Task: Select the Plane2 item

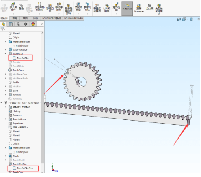Action: point(16,135)
